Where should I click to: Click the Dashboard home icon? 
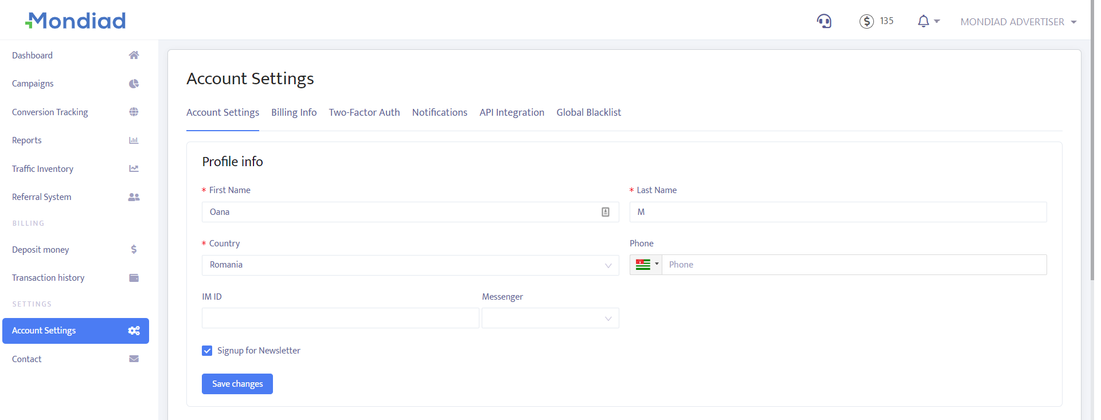click(x=134, y=55)
